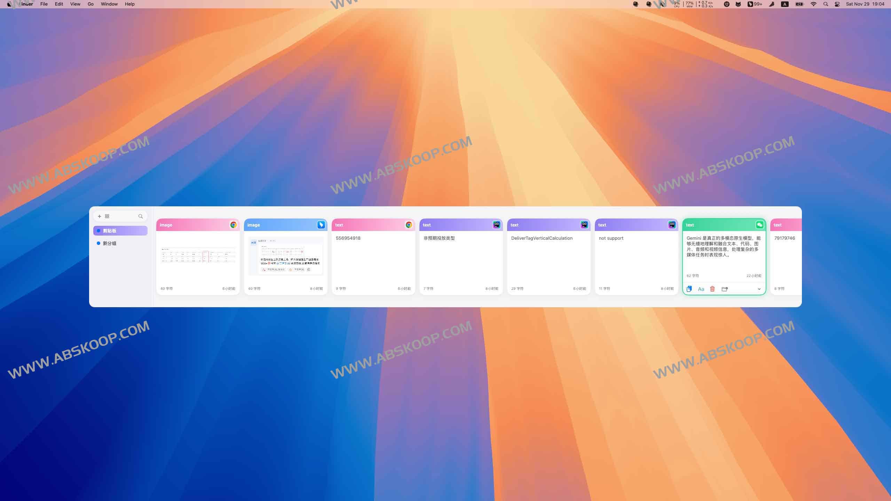Click the WeChat source icon on the green text card
Viewport: 891px width, 501px height.
point(759,225)
